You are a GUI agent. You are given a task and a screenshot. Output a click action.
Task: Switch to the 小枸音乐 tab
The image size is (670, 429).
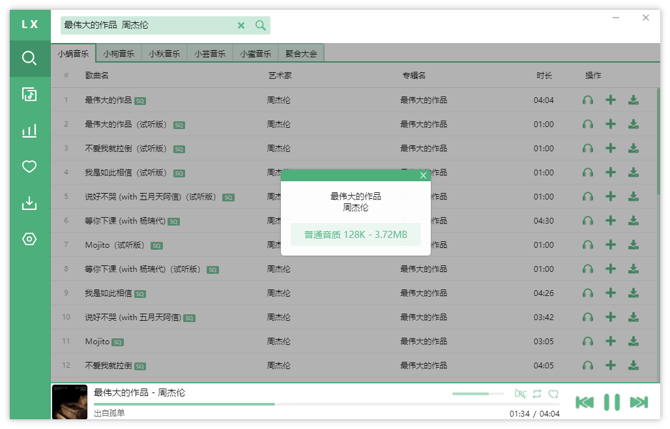118,53
